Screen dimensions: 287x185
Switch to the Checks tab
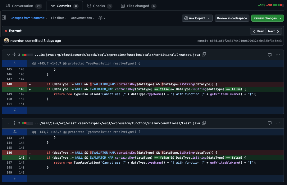tap(98, 6)
